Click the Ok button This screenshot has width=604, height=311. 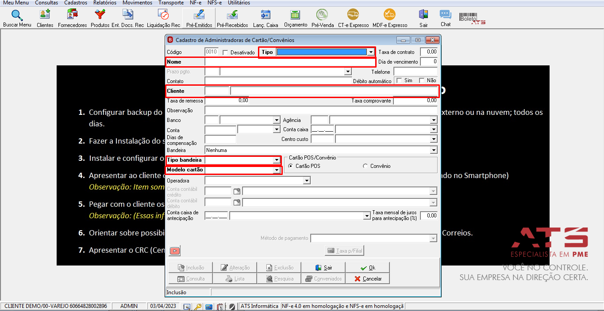coord(367,268)
